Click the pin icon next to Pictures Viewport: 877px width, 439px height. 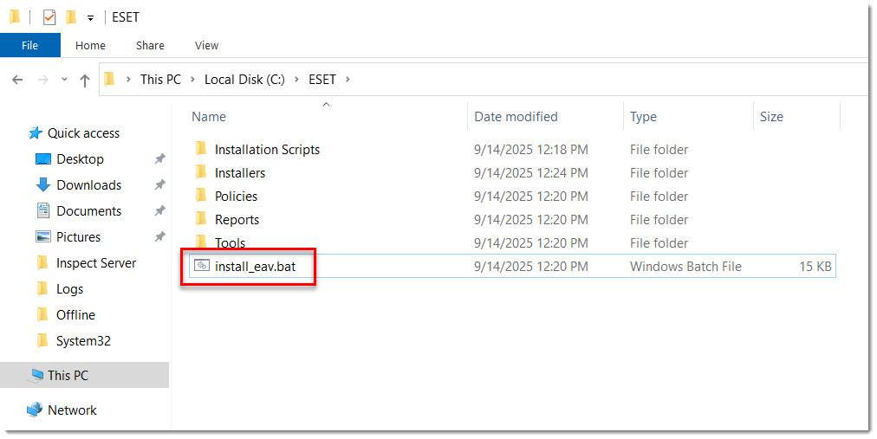click(x=160, y=236)
